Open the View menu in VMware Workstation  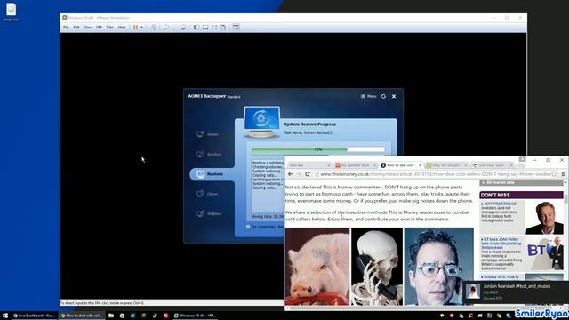pyautogui.click(x=87, y=28)
